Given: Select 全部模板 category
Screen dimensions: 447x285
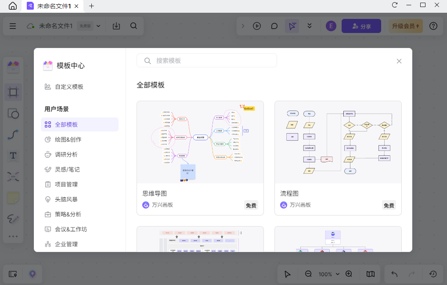Looking at the screenshot, I should [x=79, y=124].
